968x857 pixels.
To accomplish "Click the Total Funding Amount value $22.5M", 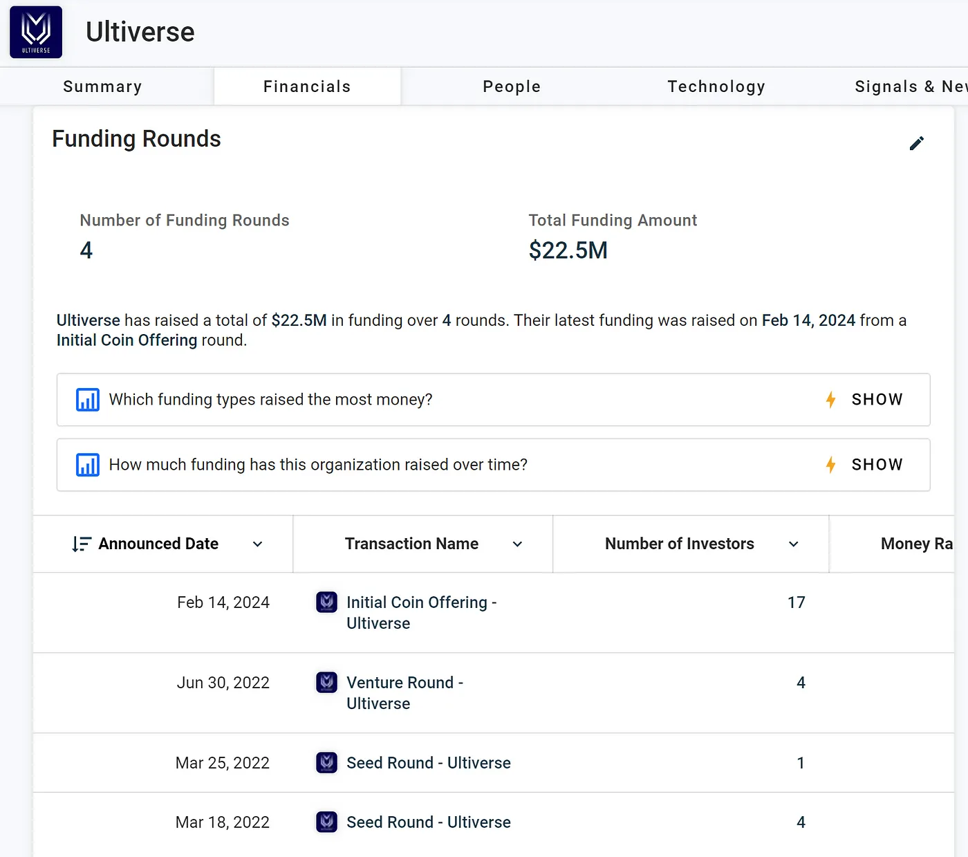I will (568, 250).
